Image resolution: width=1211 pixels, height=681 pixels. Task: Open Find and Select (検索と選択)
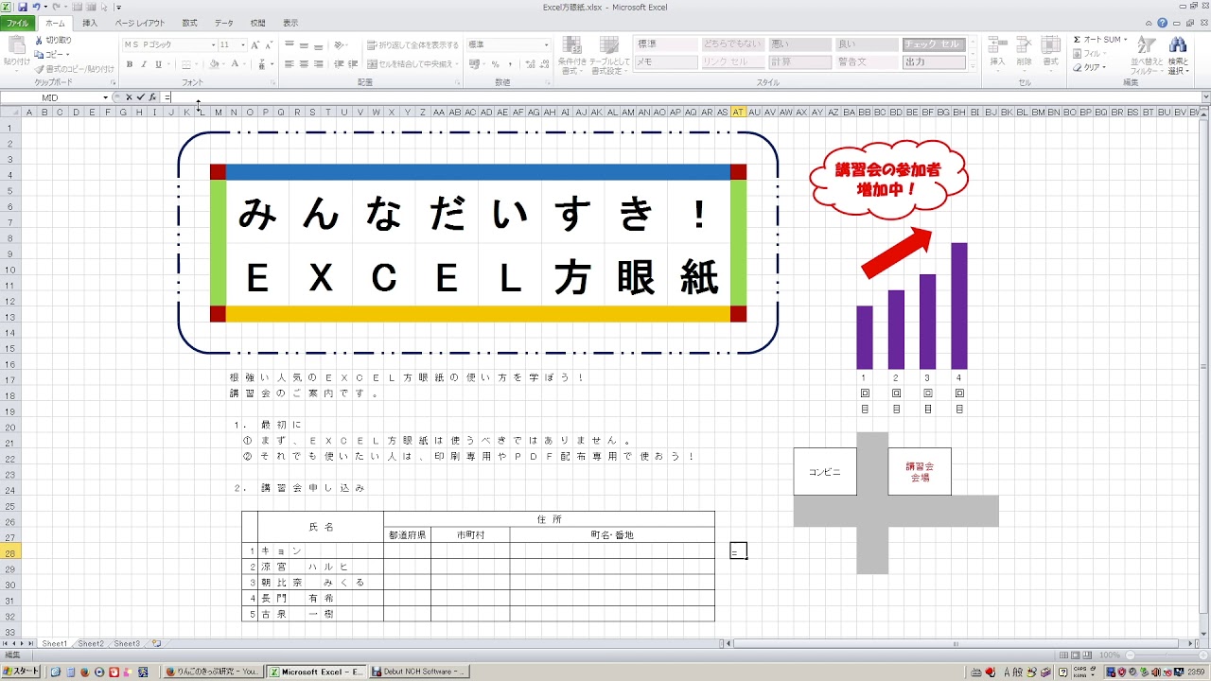1178,56
